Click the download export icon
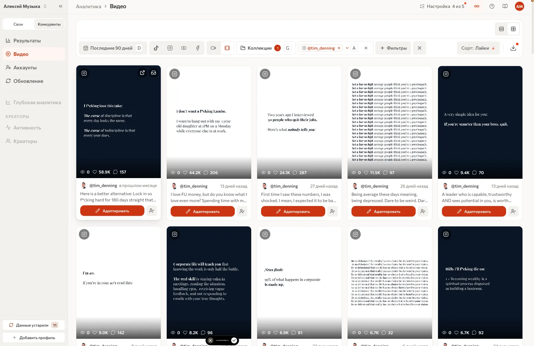534x346 pixels. pos(513,48)
